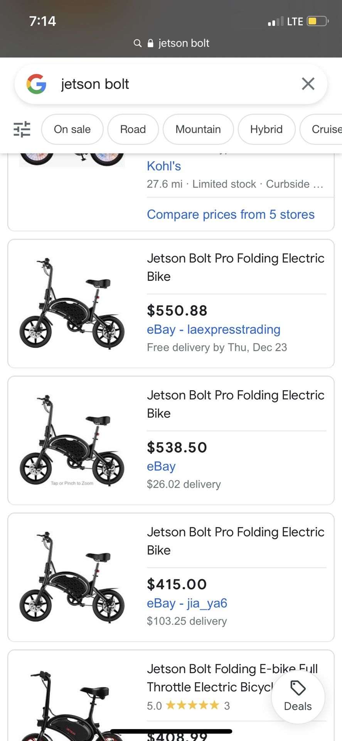Toggle the Road filter chip
Screen dimensions: 342x741
pyautogui.click(x=133, y=129)
